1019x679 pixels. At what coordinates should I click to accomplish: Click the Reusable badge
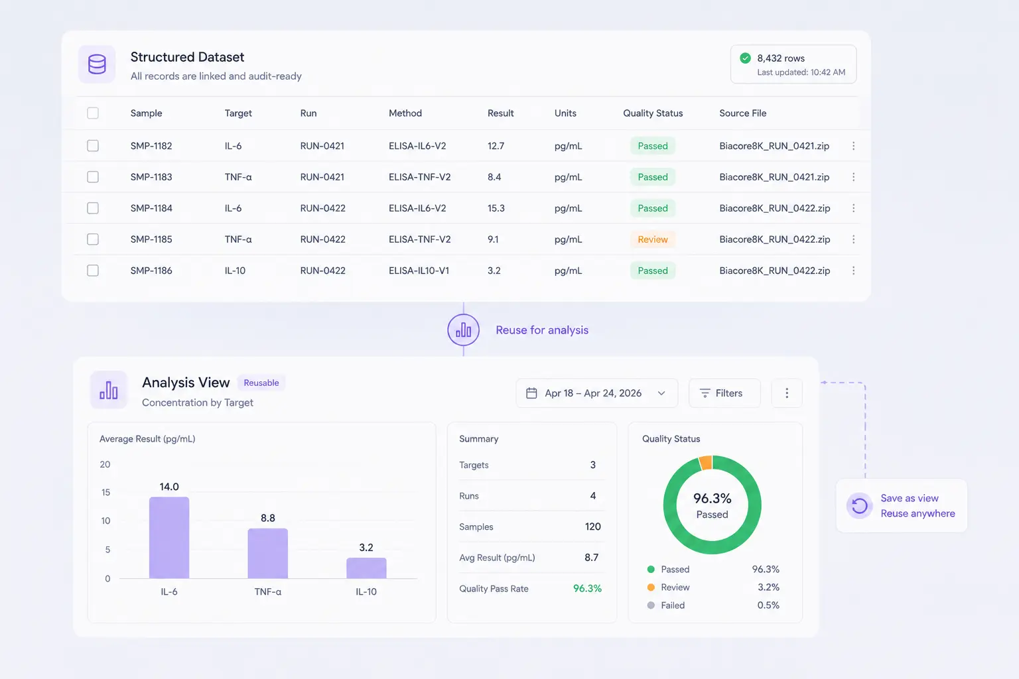tap(261, 383)
